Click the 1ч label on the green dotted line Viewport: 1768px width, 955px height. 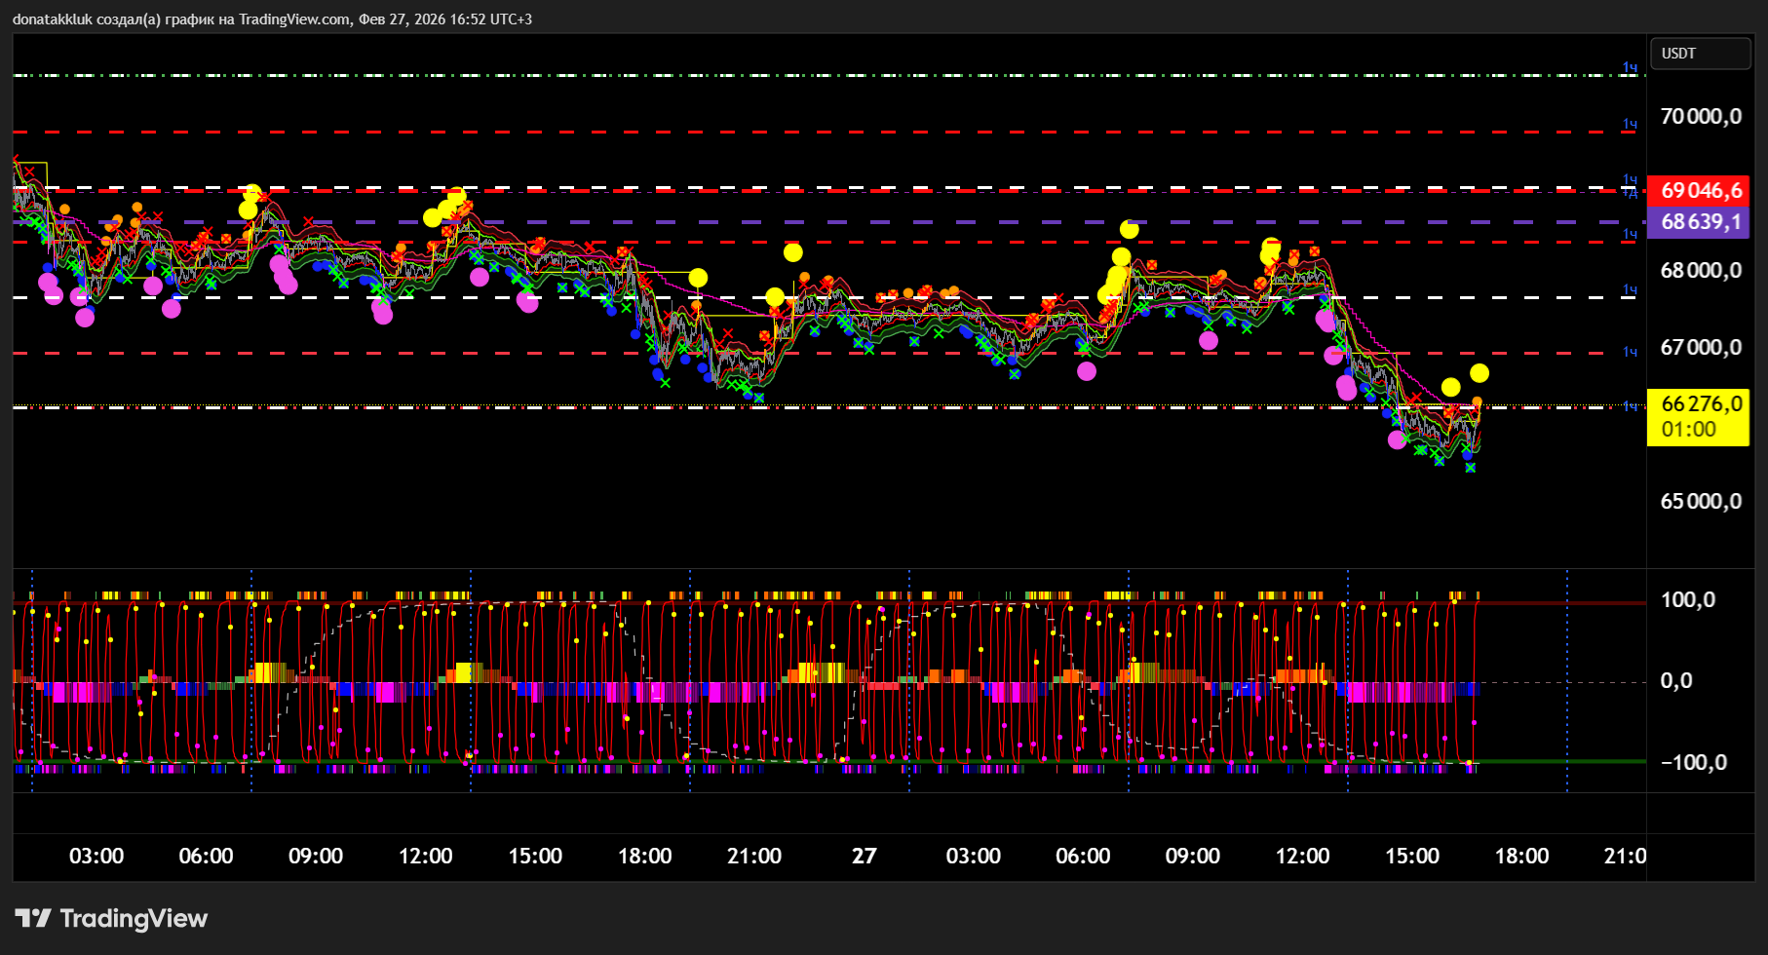pyautogui.click(x=1630, y=67)
